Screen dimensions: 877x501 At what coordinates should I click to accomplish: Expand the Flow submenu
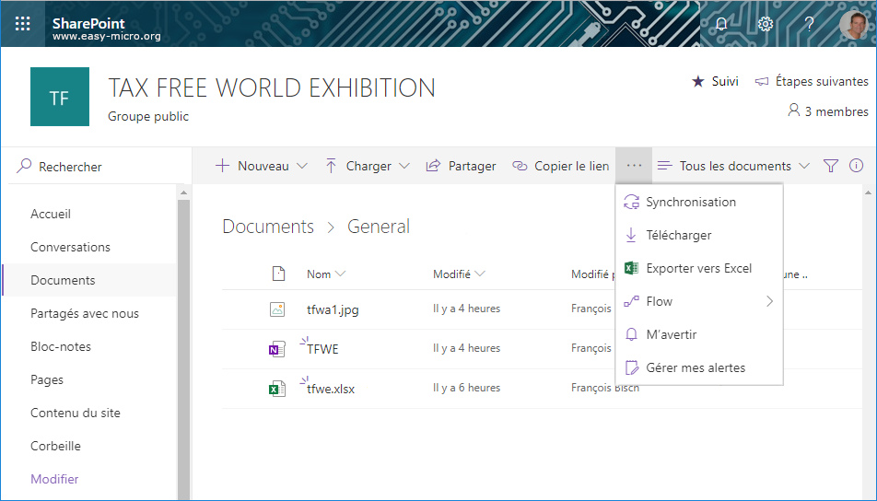[699, 301]
